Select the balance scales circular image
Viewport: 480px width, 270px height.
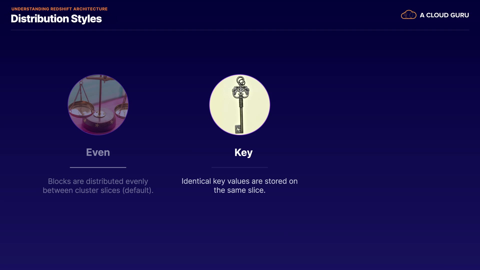point(98,105)
